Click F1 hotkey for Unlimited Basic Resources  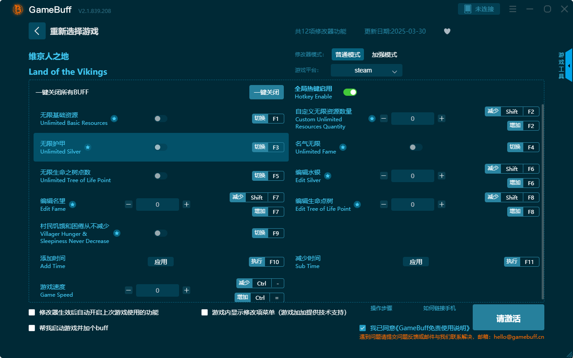268,119
